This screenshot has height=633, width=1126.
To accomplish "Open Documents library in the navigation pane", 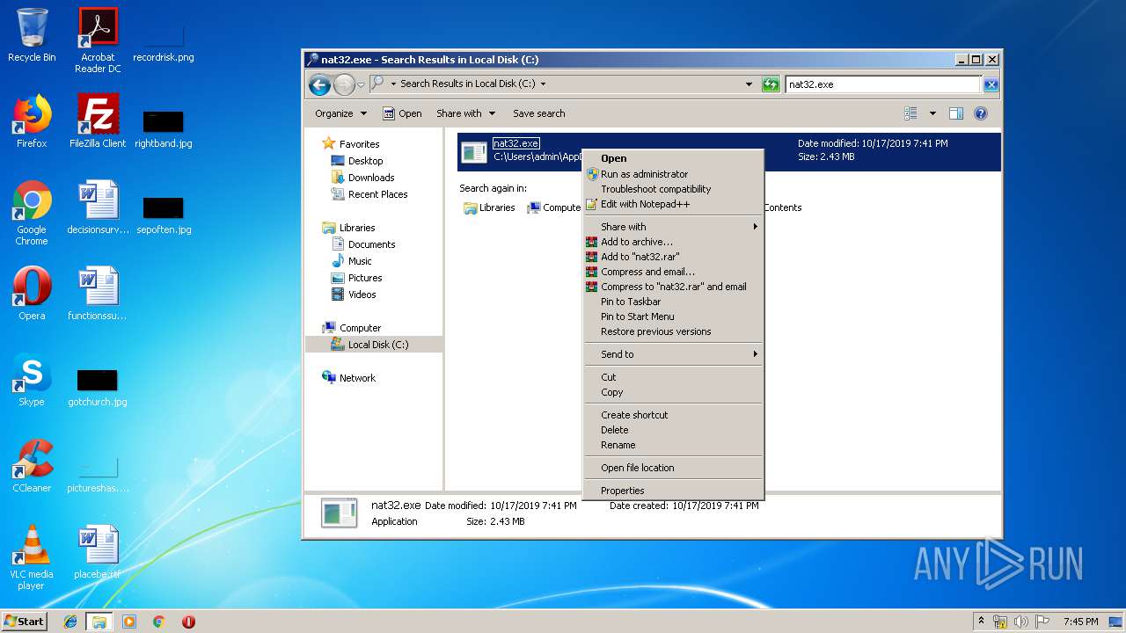I will coord(371,244).
